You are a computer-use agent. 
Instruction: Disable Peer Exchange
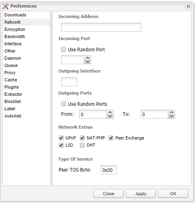point(111,138)
